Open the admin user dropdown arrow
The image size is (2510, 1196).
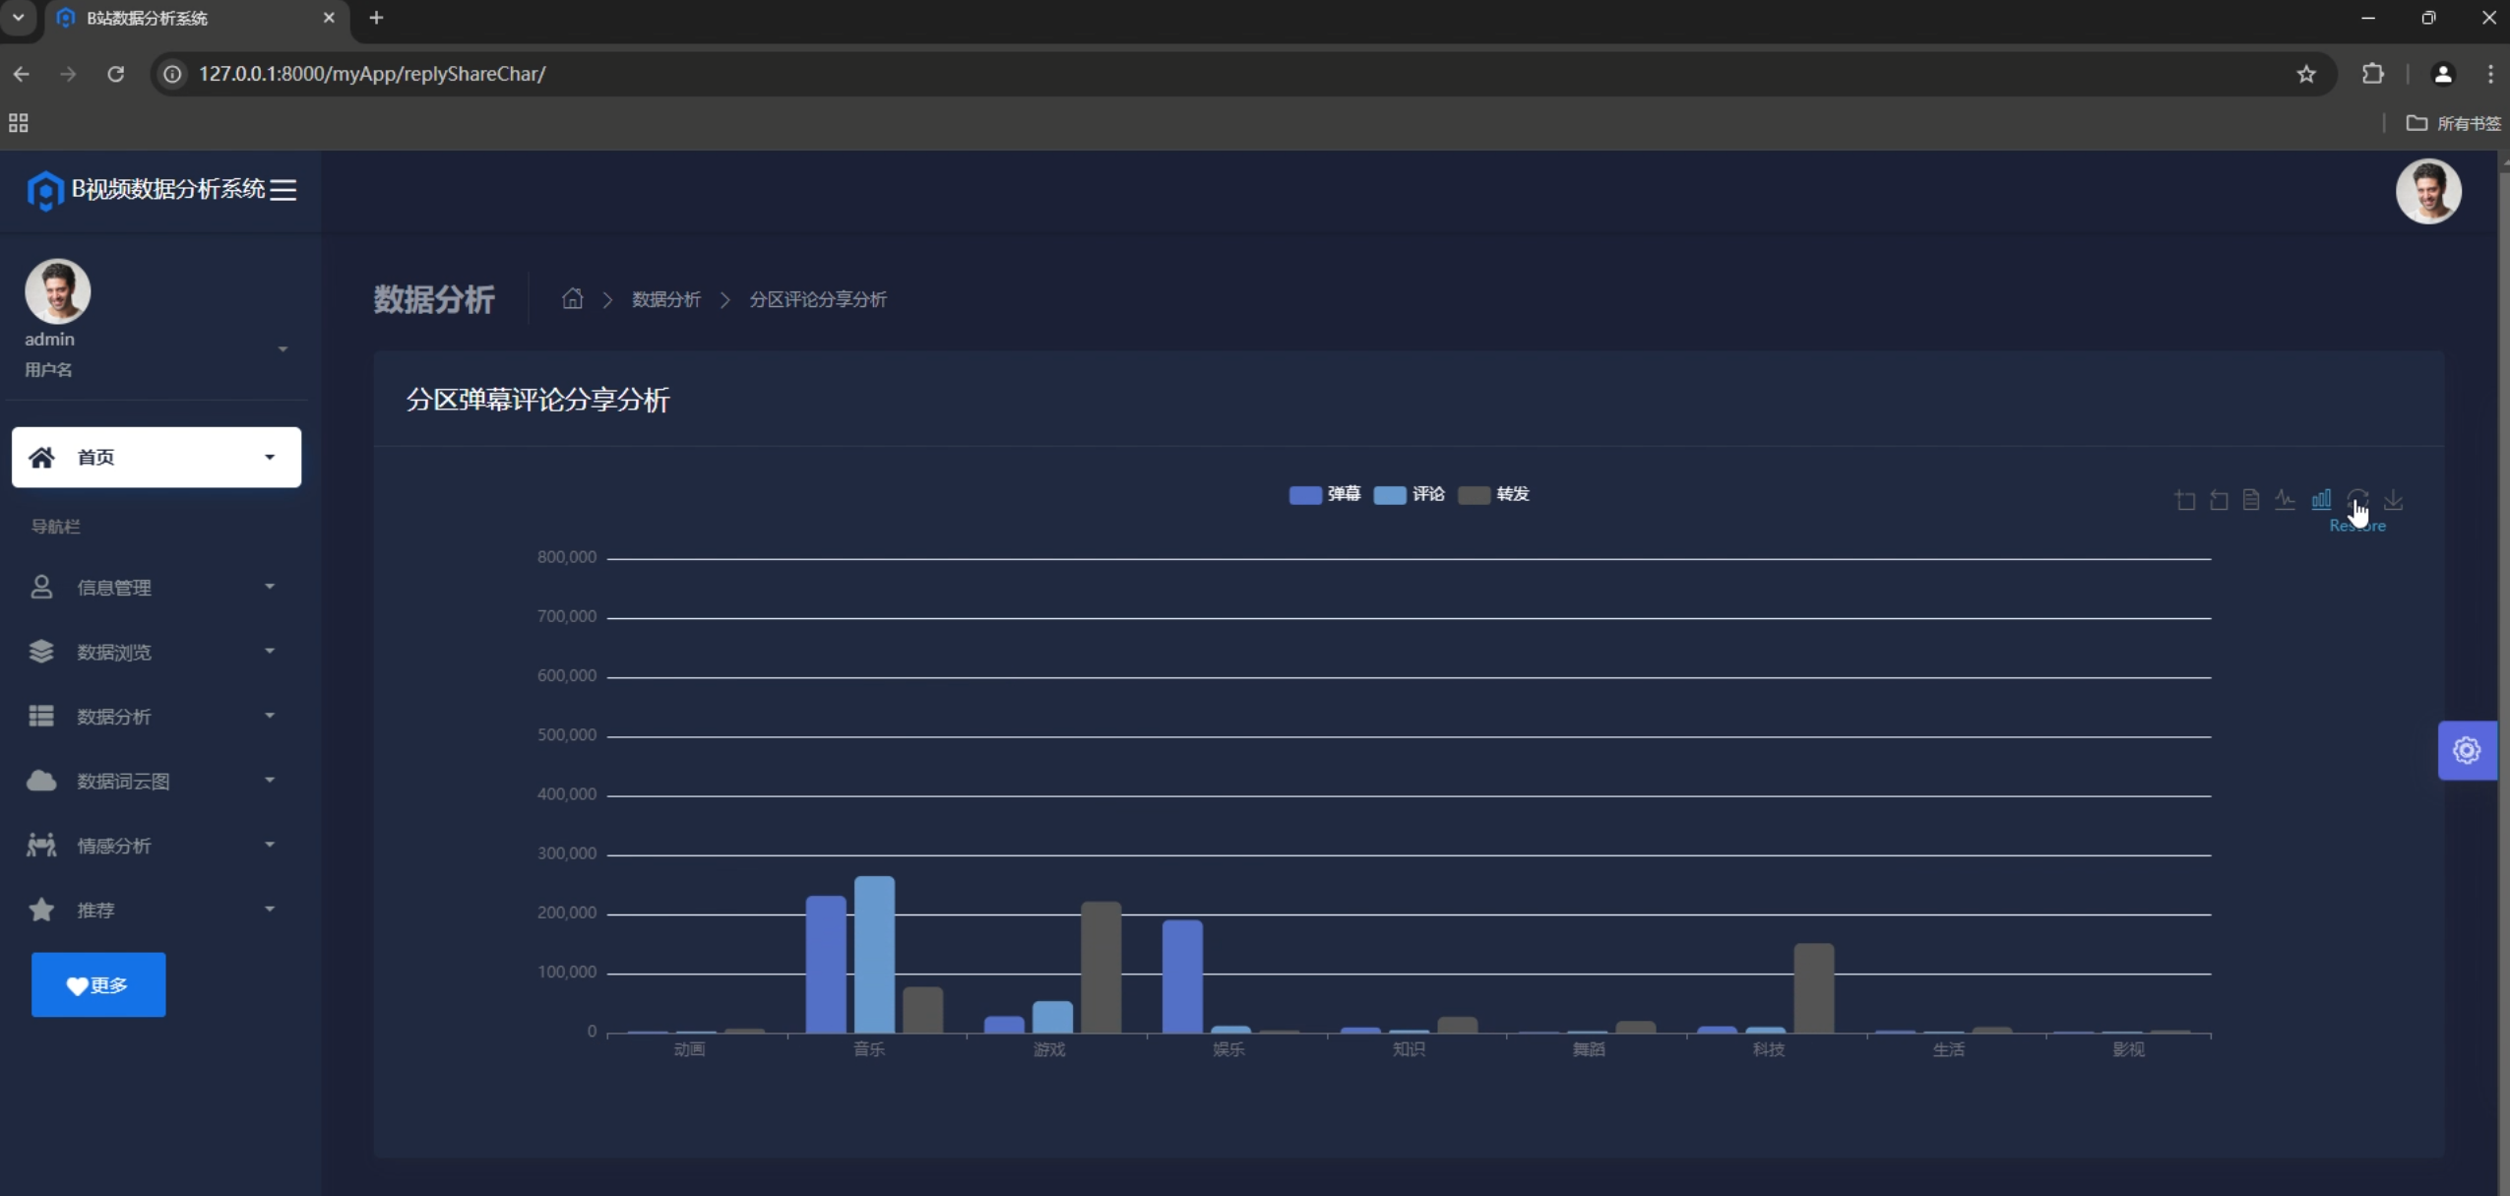point(282,349)
